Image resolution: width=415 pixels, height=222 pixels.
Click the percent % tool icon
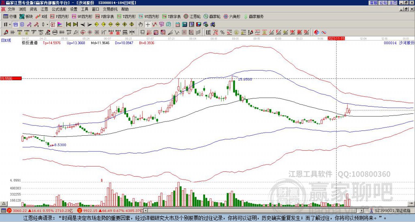pos(222,32)
